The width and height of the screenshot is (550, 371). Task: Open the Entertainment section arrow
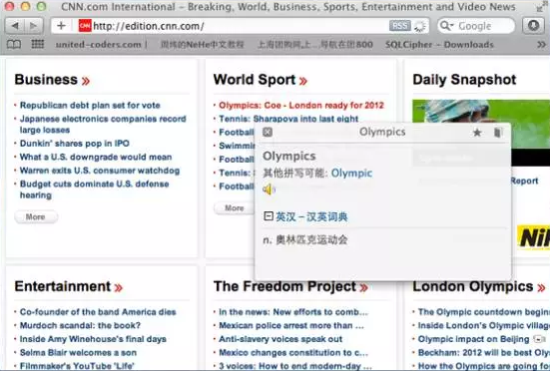pyautogui.click(x=119, y=287)
